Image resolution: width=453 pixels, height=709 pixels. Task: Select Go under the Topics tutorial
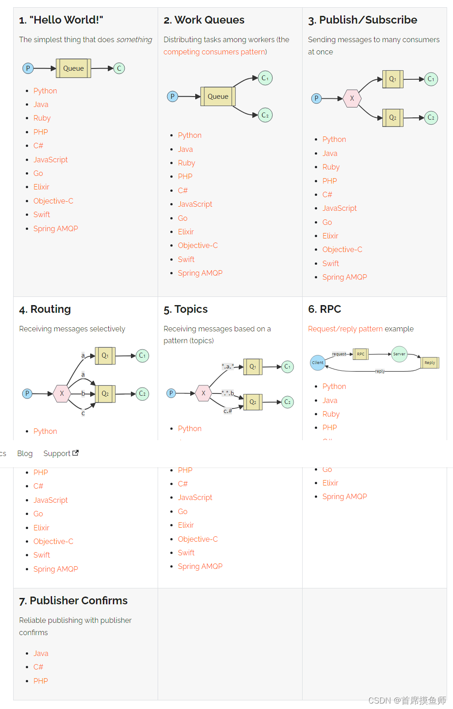point(183,511)
